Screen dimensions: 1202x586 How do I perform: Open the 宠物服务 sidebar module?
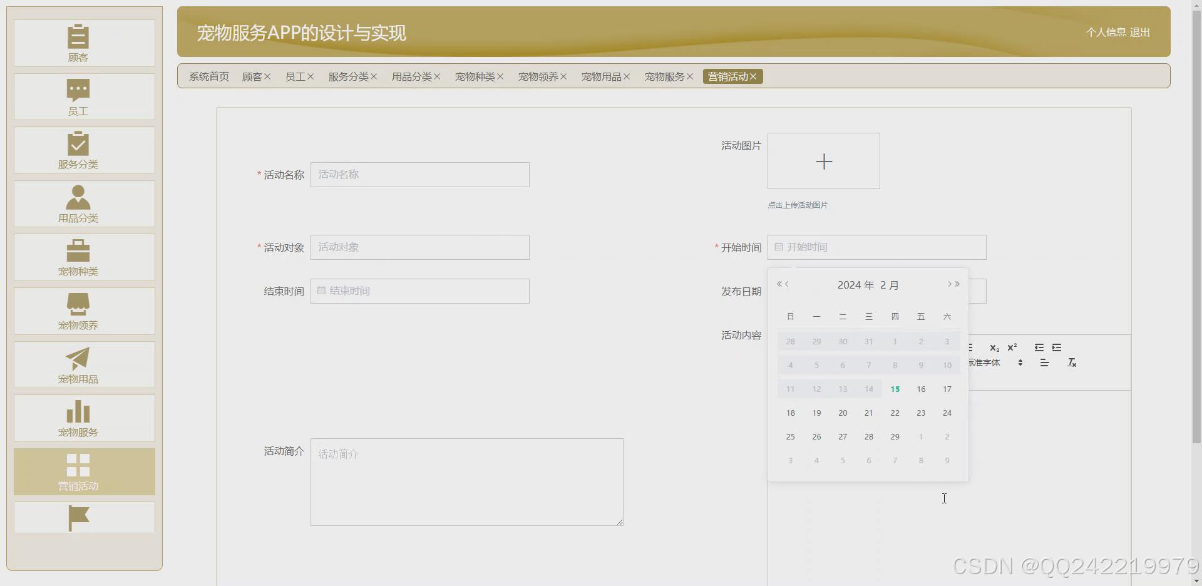pyautogui.click(x=85, y=418)
